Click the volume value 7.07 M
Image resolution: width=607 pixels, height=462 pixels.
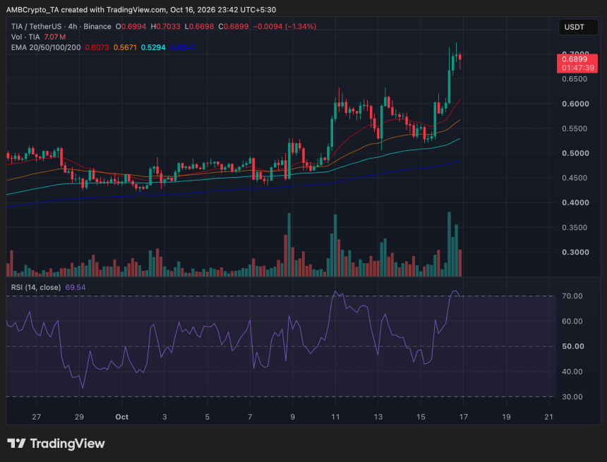55,37
